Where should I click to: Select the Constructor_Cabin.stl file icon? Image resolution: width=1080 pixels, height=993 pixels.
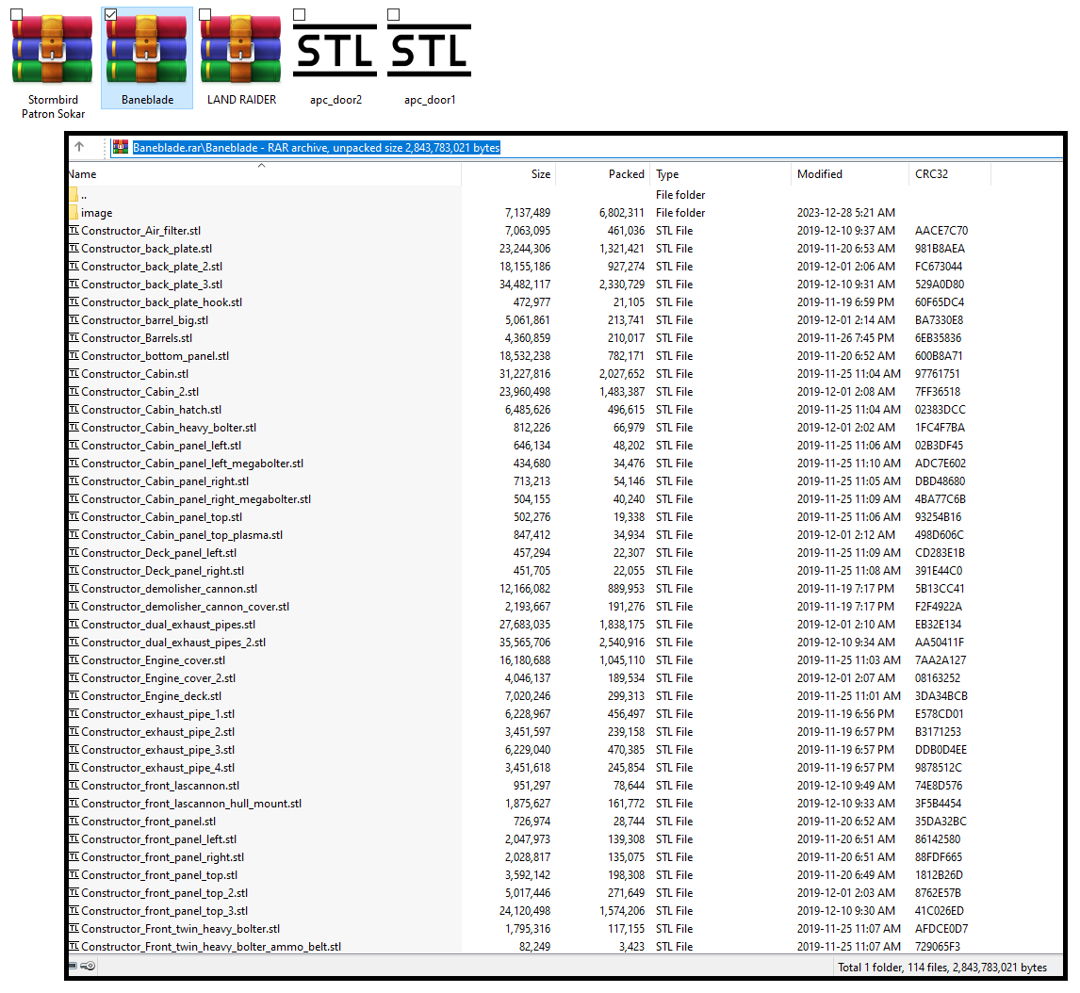74,373
